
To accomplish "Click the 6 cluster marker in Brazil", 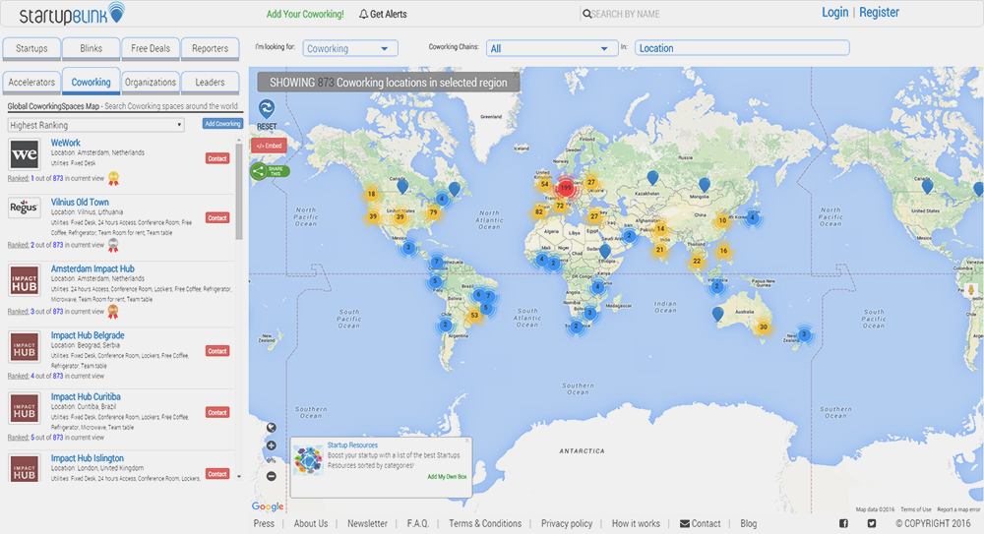I will [478, 294].
